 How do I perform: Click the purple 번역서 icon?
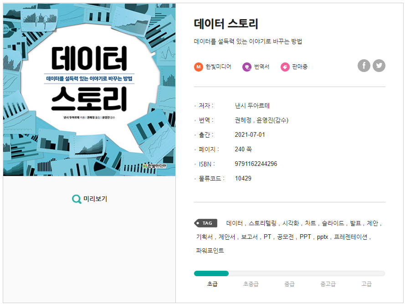click(246, 67)
